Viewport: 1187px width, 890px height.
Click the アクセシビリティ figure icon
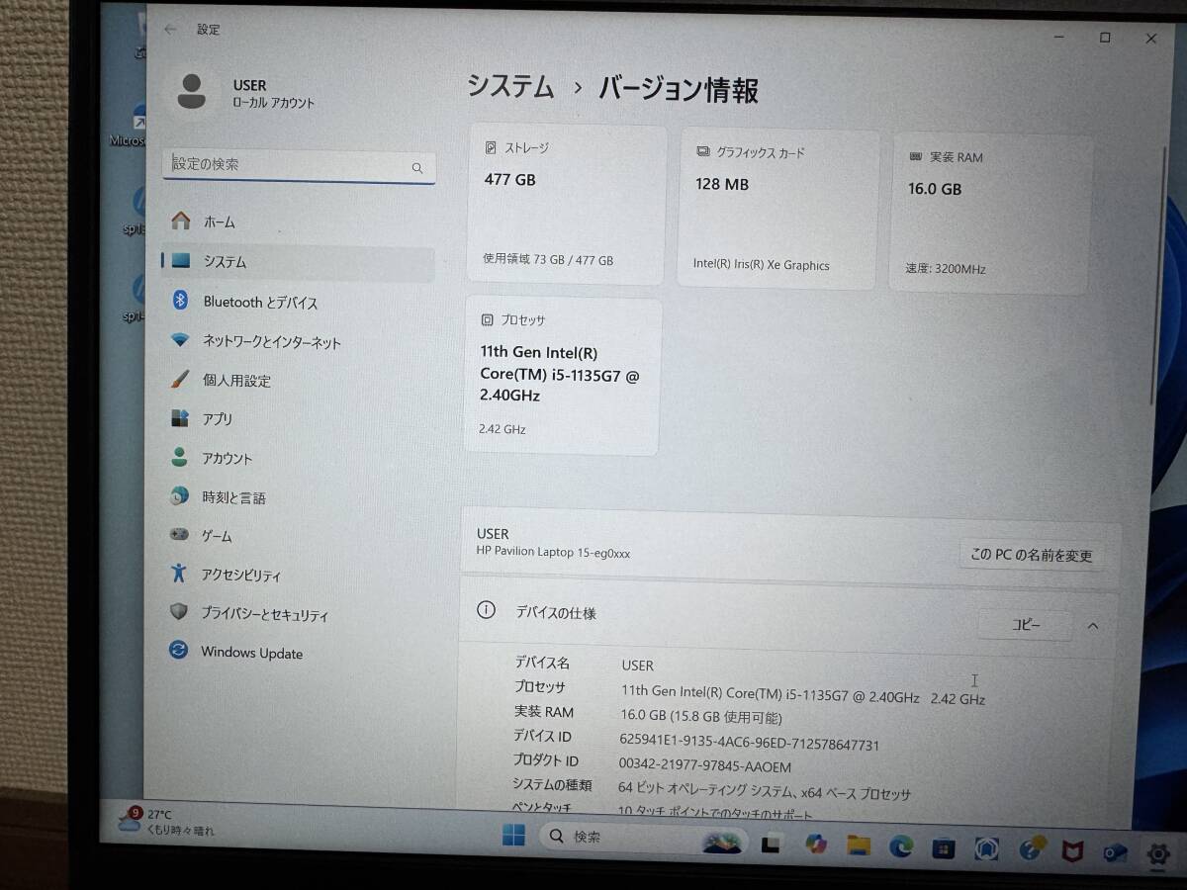[x=178, y=574]
